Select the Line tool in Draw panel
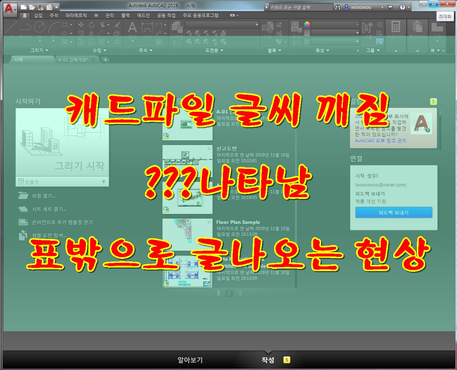 [x=11, y=27]
